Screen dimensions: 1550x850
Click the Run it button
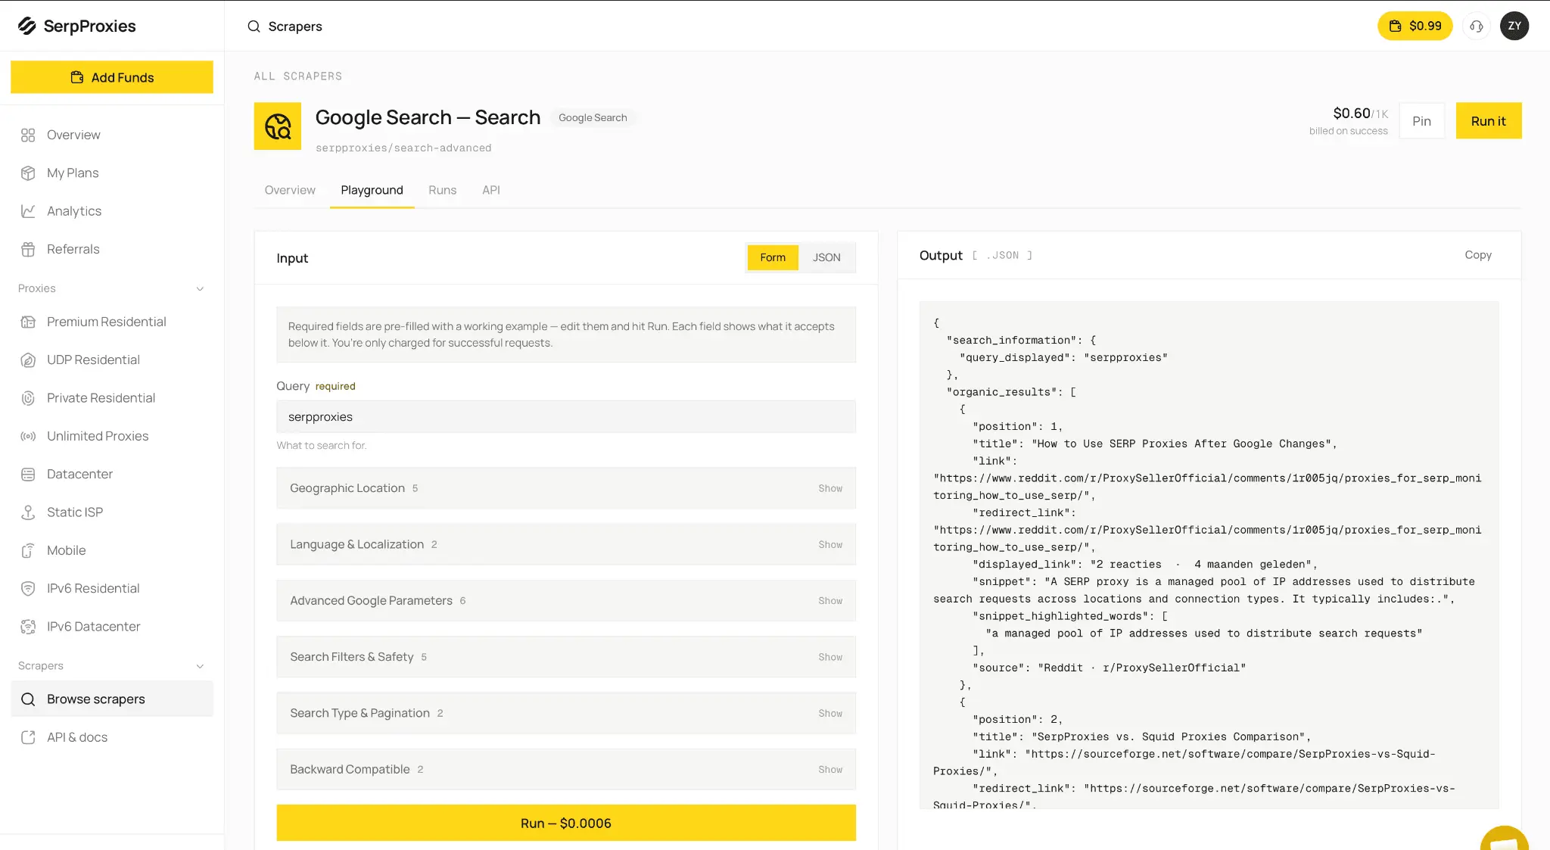tap(1488, 121)
